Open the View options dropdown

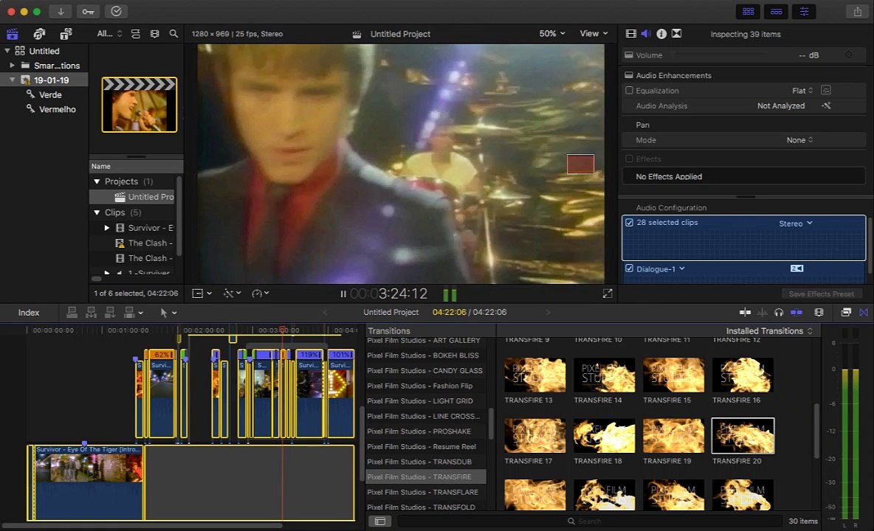point(593,33)
